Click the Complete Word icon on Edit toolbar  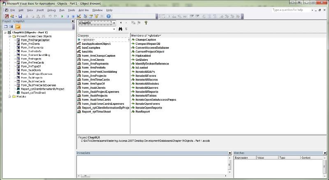185,16
